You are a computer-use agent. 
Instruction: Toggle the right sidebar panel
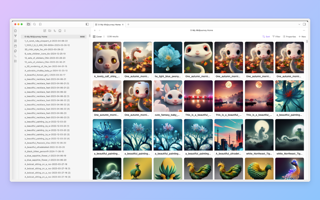pos(304,24)
